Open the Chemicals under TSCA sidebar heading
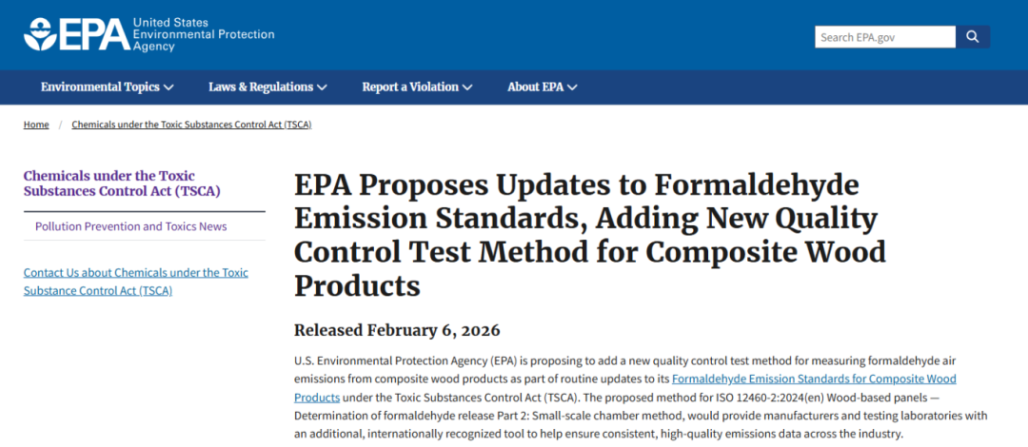The image size is (1028, 447). coord(122,183)
